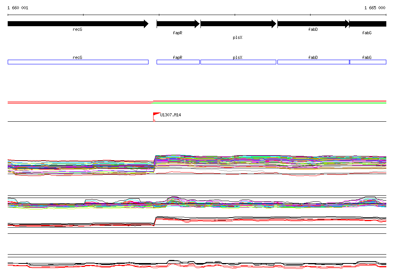Click the 1 660 001 coordinate label

click(18, 8)
